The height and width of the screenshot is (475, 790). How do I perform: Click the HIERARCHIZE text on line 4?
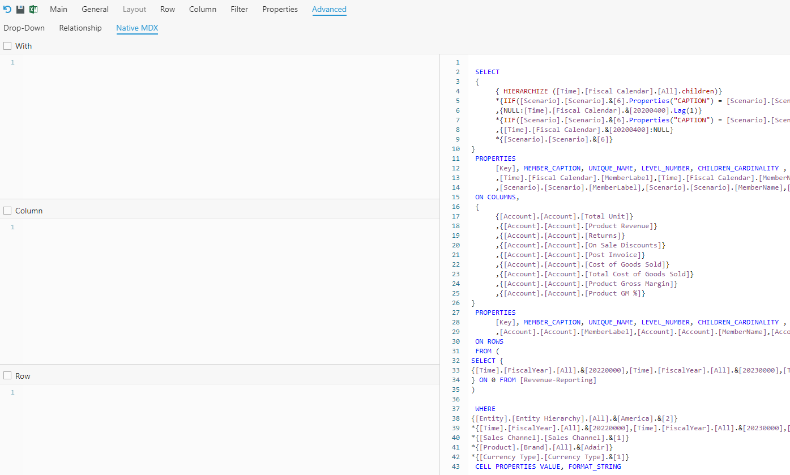click(x=526, y=91)
